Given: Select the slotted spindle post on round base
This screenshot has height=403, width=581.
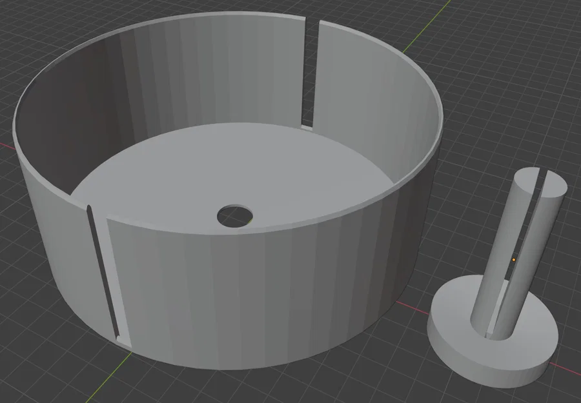Looking at the screenshot, I should coord(496,277).
